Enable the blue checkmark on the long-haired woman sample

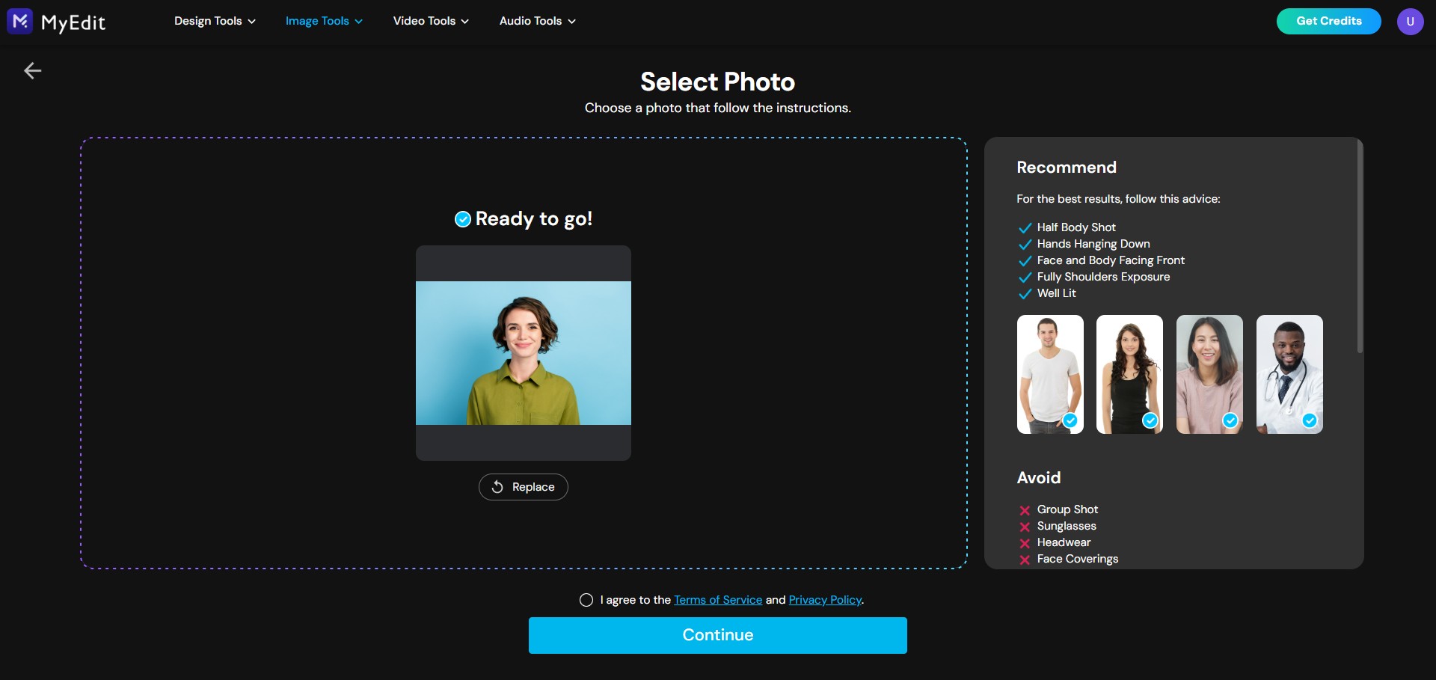(1150, 420)
